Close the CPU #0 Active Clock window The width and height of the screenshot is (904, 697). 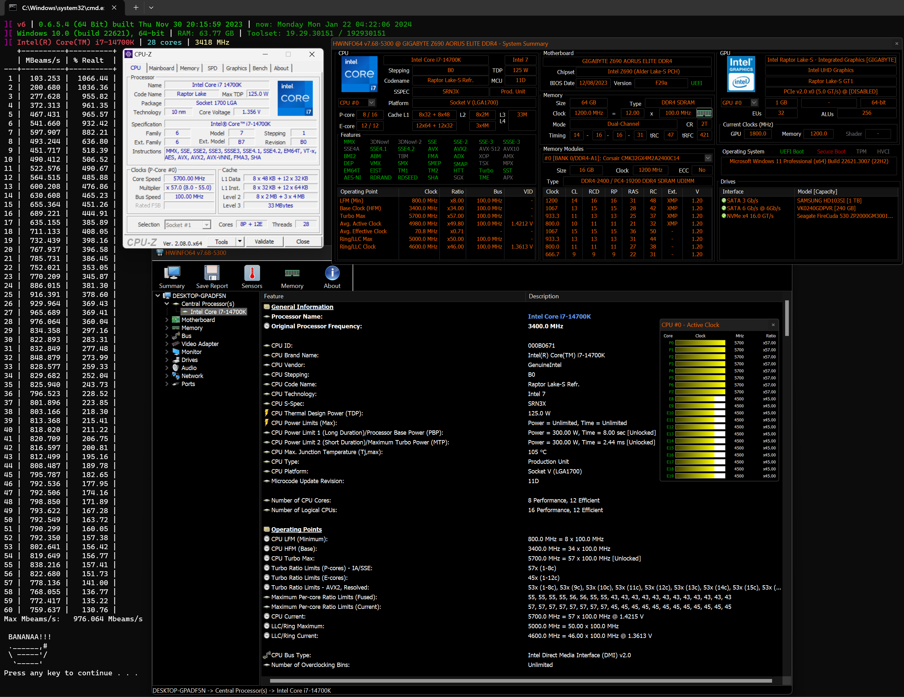pyautogui.click(x=773, y=325)
